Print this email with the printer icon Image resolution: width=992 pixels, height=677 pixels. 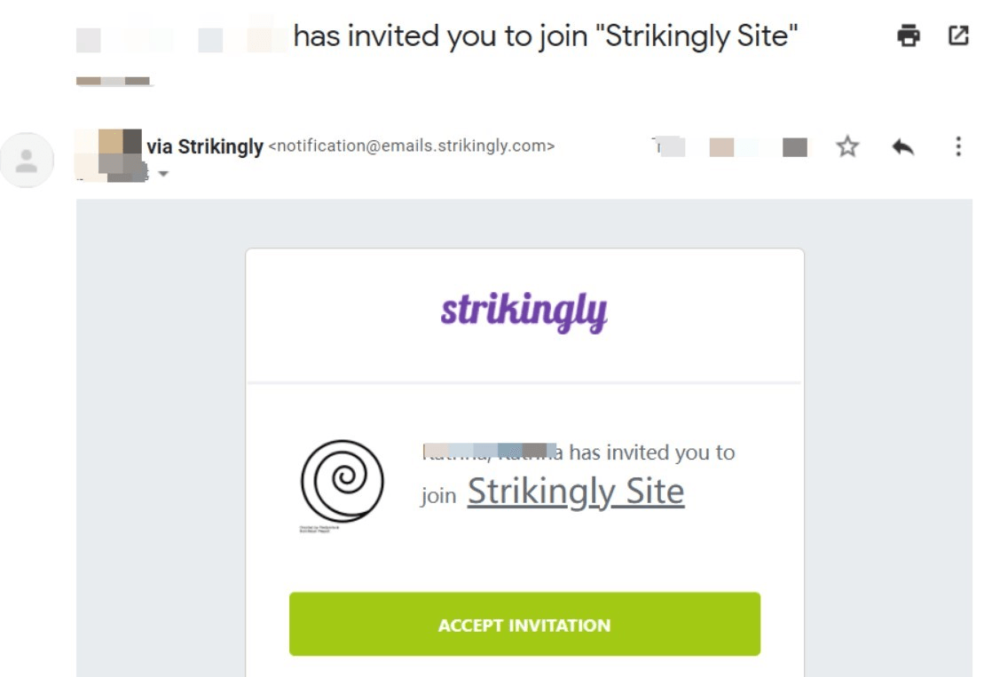909,36
